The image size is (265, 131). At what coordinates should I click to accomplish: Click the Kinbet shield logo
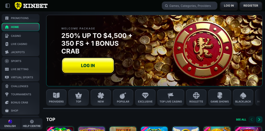point(18,6)
